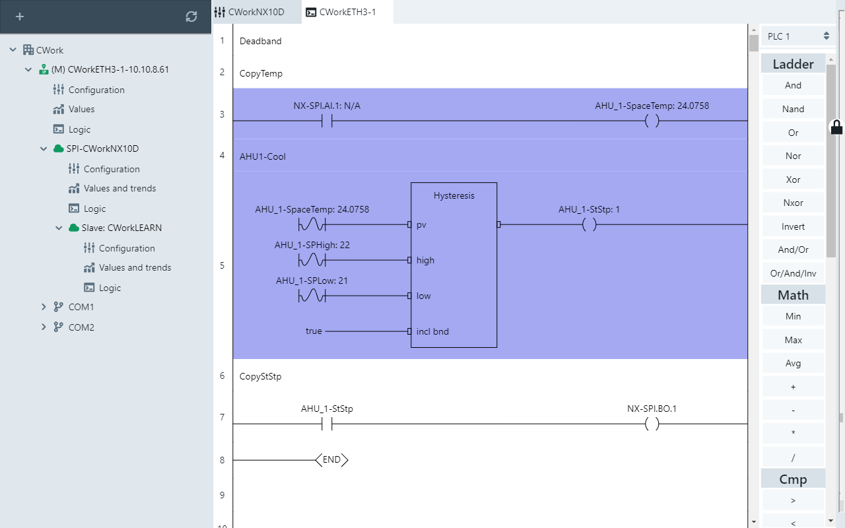This screenshot has height=528, width=845.
Task: Open Logic under SPI-CWorkNX10D
Action: coord(94,208)
